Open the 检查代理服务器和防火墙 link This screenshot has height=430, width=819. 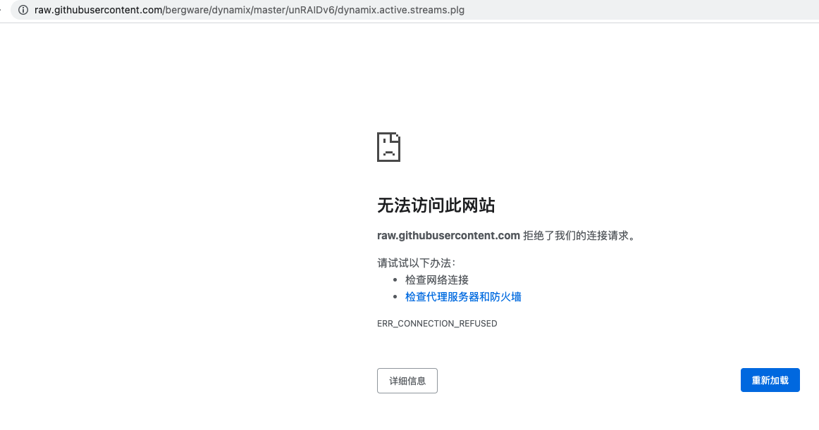pyautogui.click(x=463, y=297)
